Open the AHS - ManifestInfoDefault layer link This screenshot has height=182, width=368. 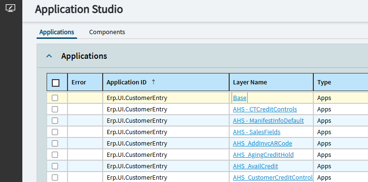coord(268,121)
